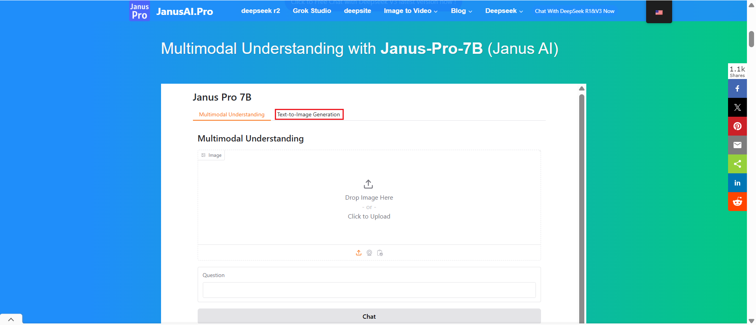The width and height of the screenshot is (756, 325).
Task: Open the green ShareThis icon
Action: tap(737, 164)
